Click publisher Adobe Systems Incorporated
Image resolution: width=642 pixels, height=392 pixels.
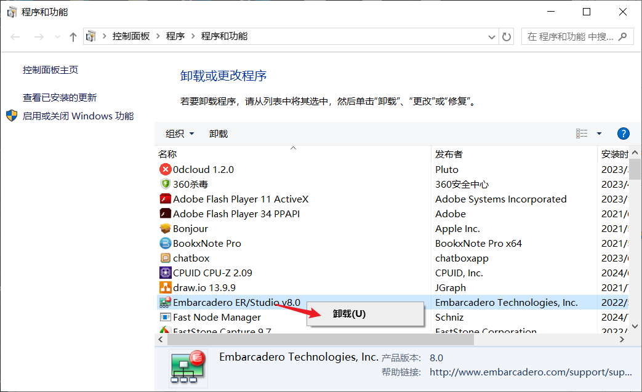tap(501, 199)
